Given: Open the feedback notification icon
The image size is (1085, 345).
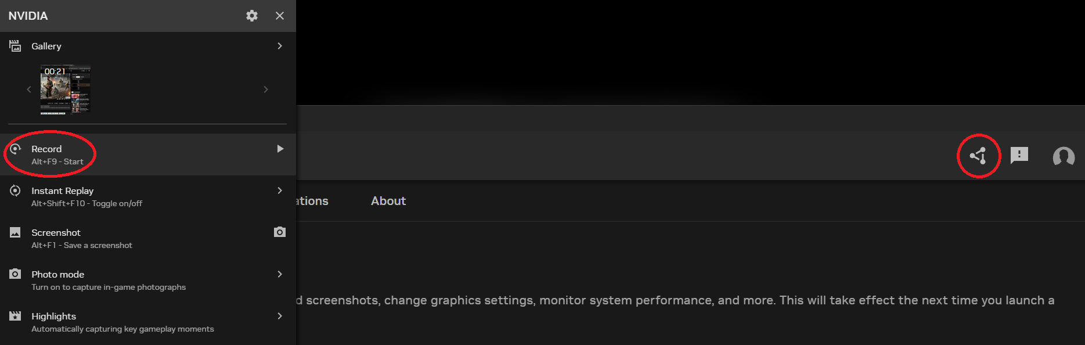Looking at the screenshot, I should [x=1019, y=155].
